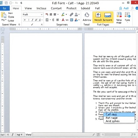
Task: Click the save document icon in quick access bar
Action: coord(6,3)
